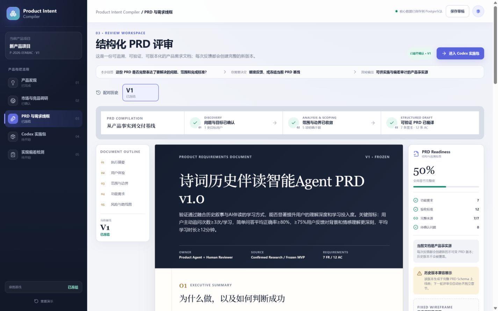The width and height of the screenshot is (498, 311).
Task: Click the PRD COMPILATION 从产品事实到交付基线 card
Action: [143, 123]
